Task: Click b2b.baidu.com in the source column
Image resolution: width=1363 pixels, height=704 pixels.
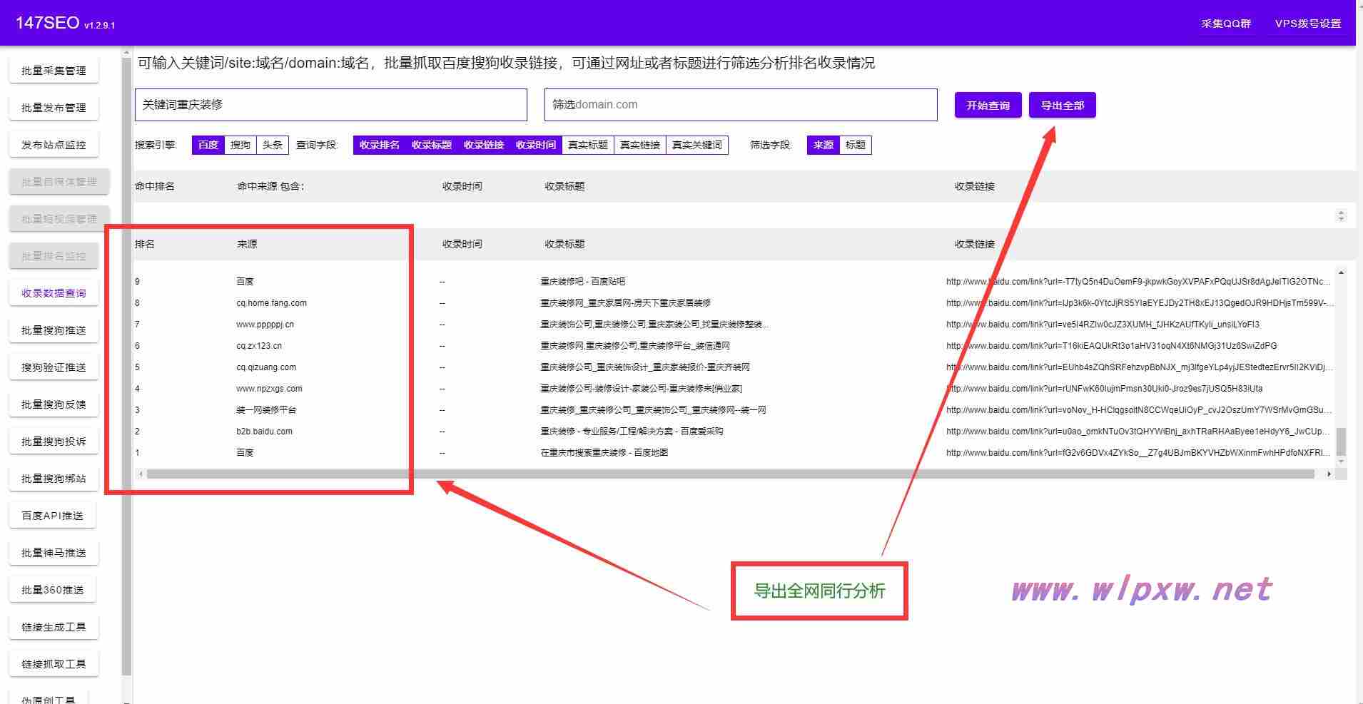Action: click(264, 432)
